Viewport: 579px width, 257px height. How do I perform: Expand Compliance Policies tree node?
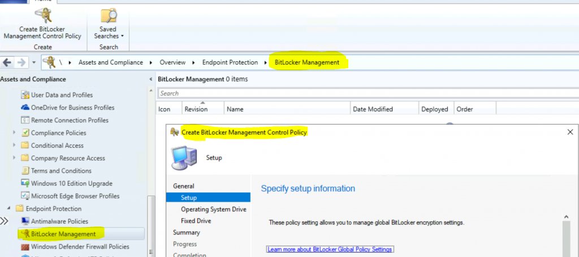pyautogui.click(x=14, y=132)
